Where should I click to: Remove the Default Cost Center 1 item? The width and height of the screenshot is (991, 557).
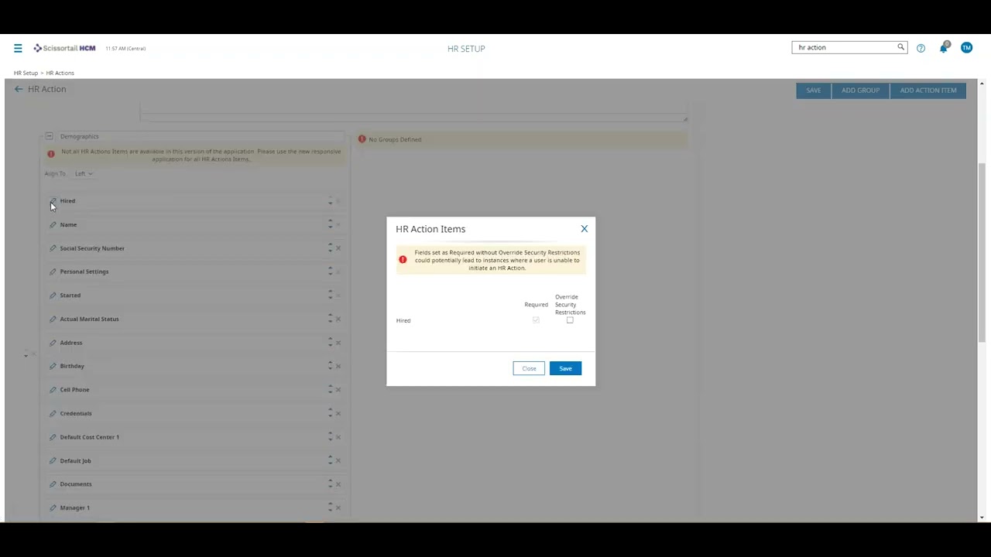coord(338,437)
